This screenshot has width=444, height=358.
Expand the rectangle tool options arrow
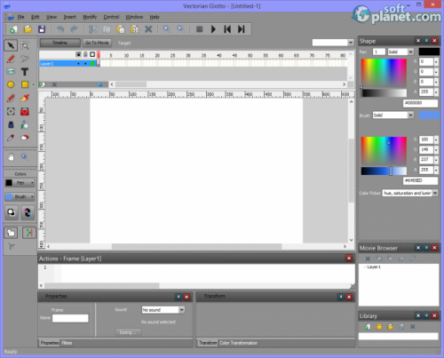[33, 85]
